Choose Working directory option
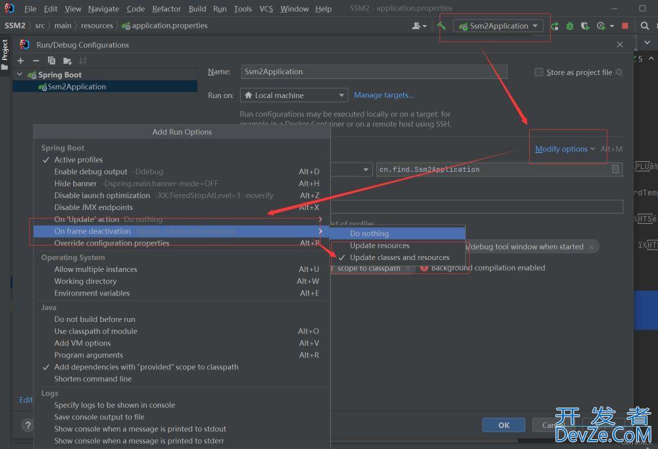The image size is (658, 449). point(85,281)
